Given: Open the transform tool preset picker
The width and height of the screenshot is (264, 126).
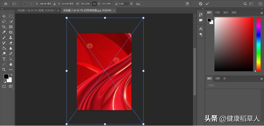Looking at the screenshot, I should [14, 4].
